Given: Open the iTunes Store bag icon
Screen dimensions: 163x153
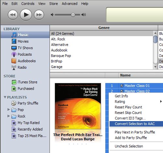Looking at the screenshot, I should click(x=14, y=82).
